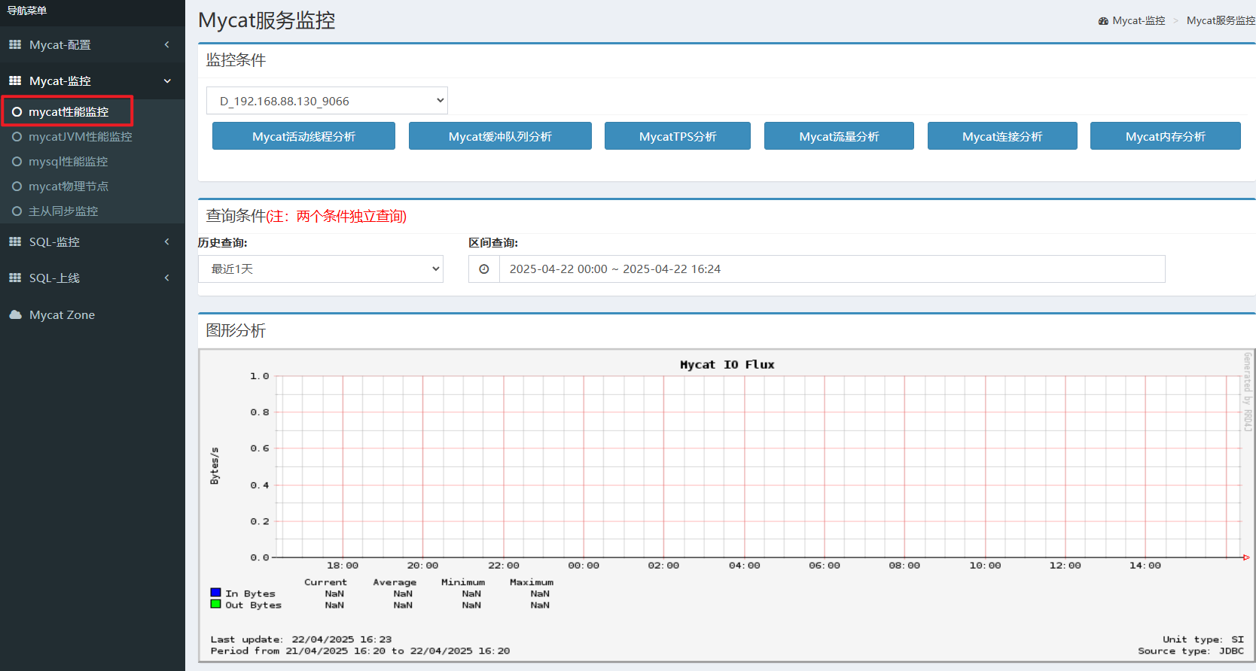Open the mysql性能监控 menu item
Screen dimensions: 1256x671
coord(68,162)
